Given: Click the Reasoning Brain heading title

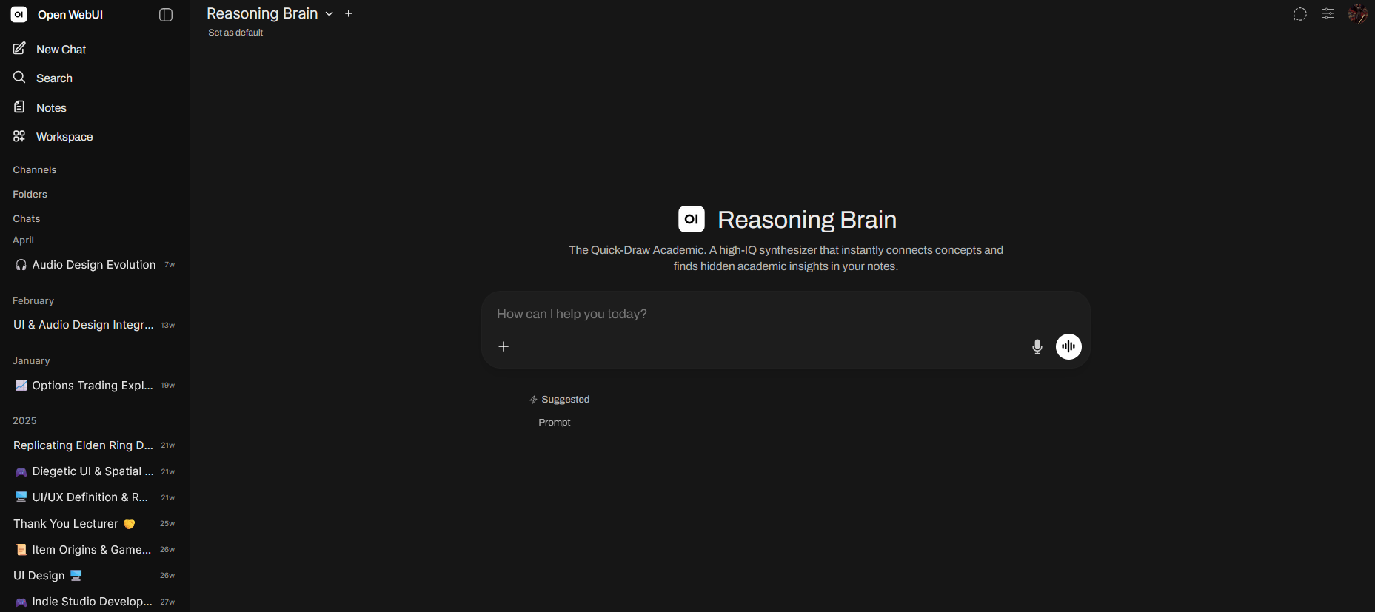Looking at the screenshot, I should (x=807, y=220).
